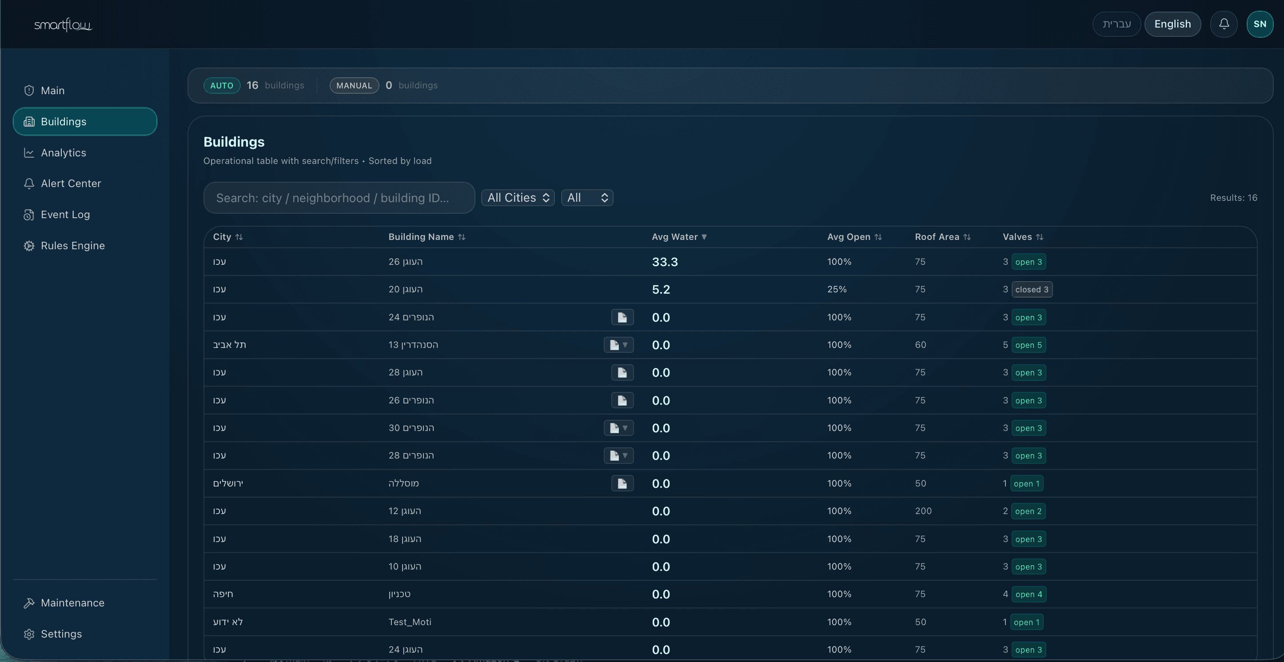Open the Rules Engine
The image size is (1284, 662).
73,245
